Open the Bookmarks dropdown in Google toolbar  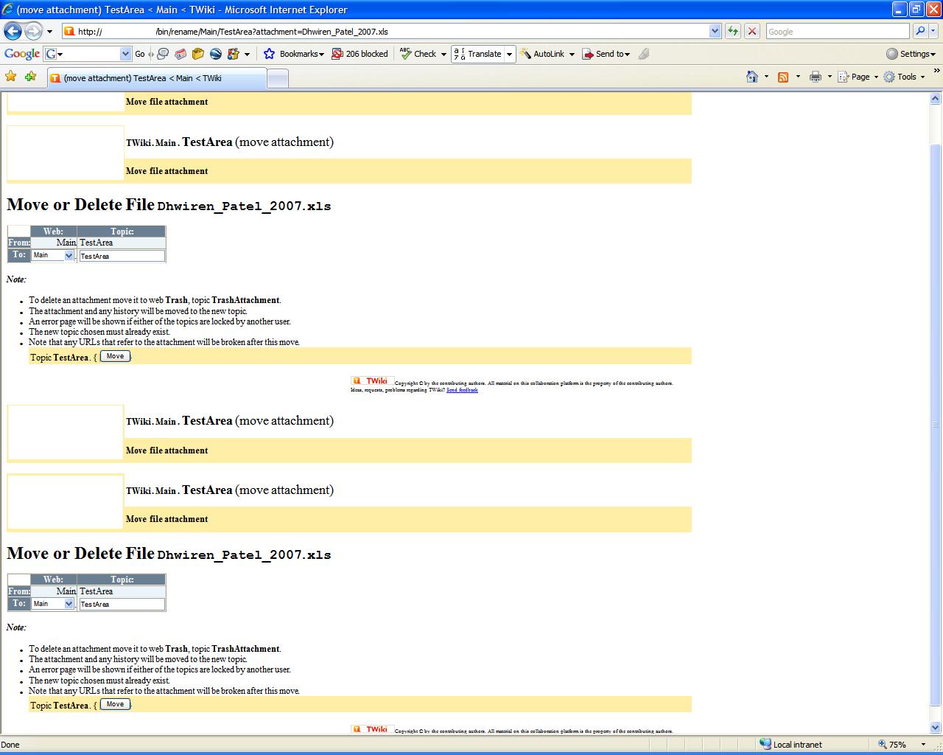[295, 54]
